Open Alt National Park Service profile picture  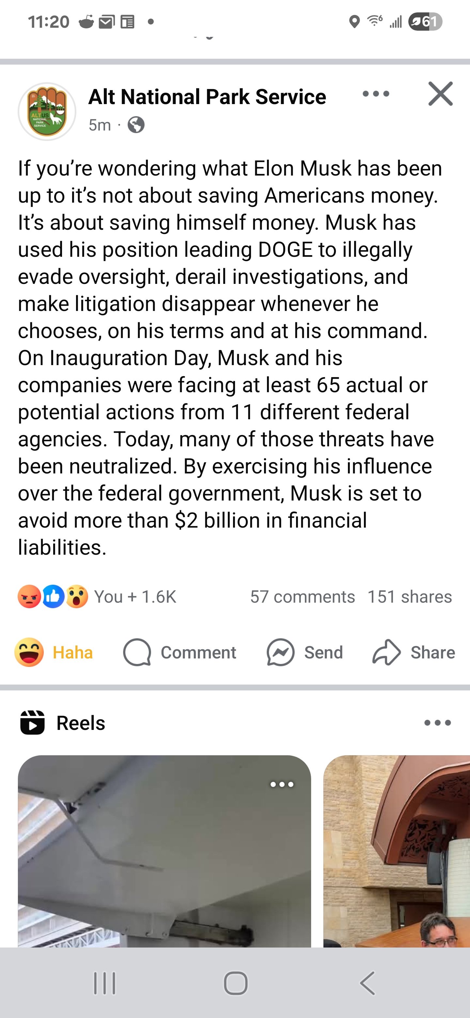[47, 112]
